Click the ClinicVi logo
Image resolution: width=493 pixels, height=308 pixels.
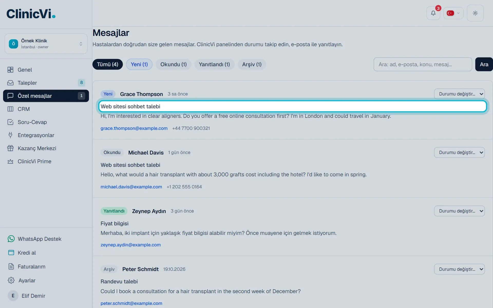tap(31, 14)
